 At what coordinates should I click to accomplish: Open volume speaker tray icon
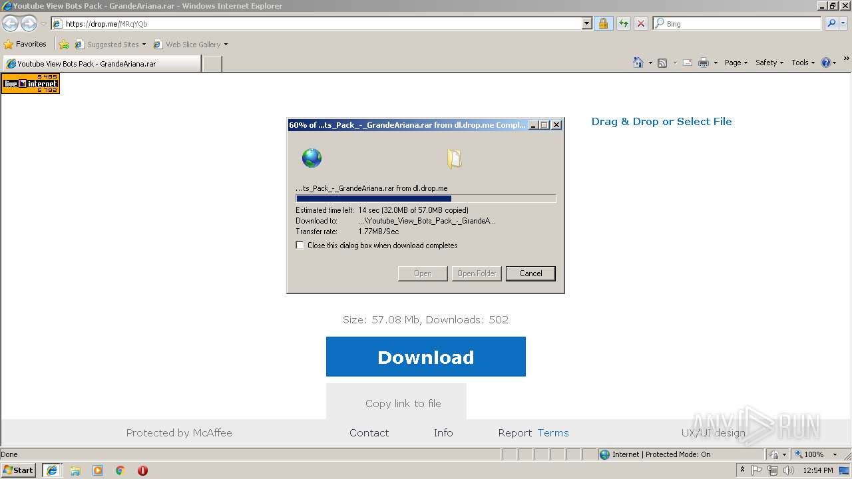[x=789, y=470]
